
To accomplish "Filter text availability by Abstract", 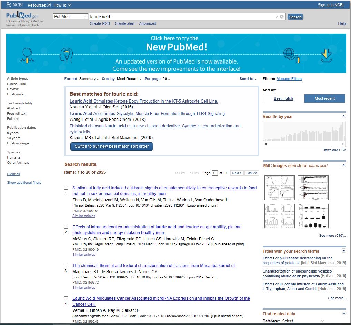I will pos(13,108).
